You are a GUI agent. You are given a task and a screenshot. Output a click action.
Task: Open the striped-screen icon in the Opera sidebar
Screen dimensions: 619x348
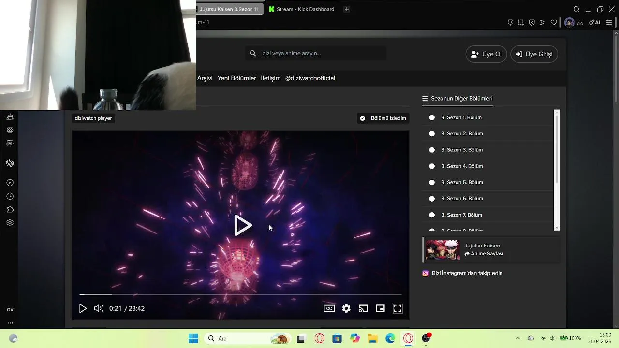click(10, 130)
